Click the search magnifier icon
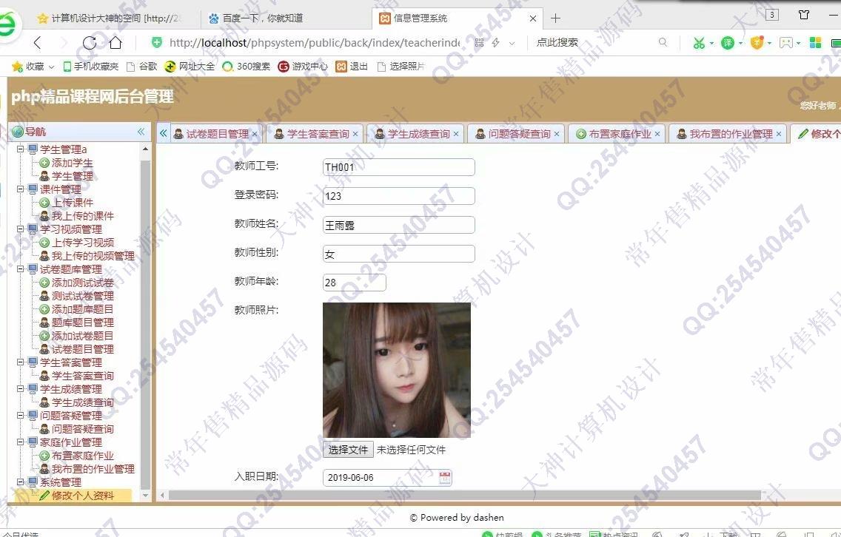Viewport: 841px width, 537px height. coord(663,42)
